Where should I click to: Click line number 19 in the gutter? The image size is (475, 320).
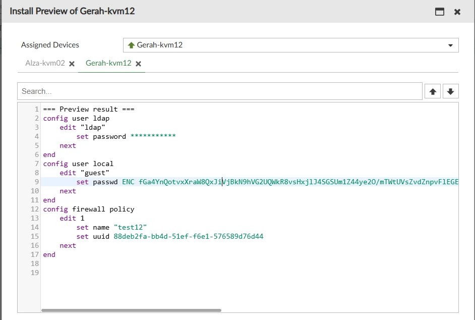(34, 273)
